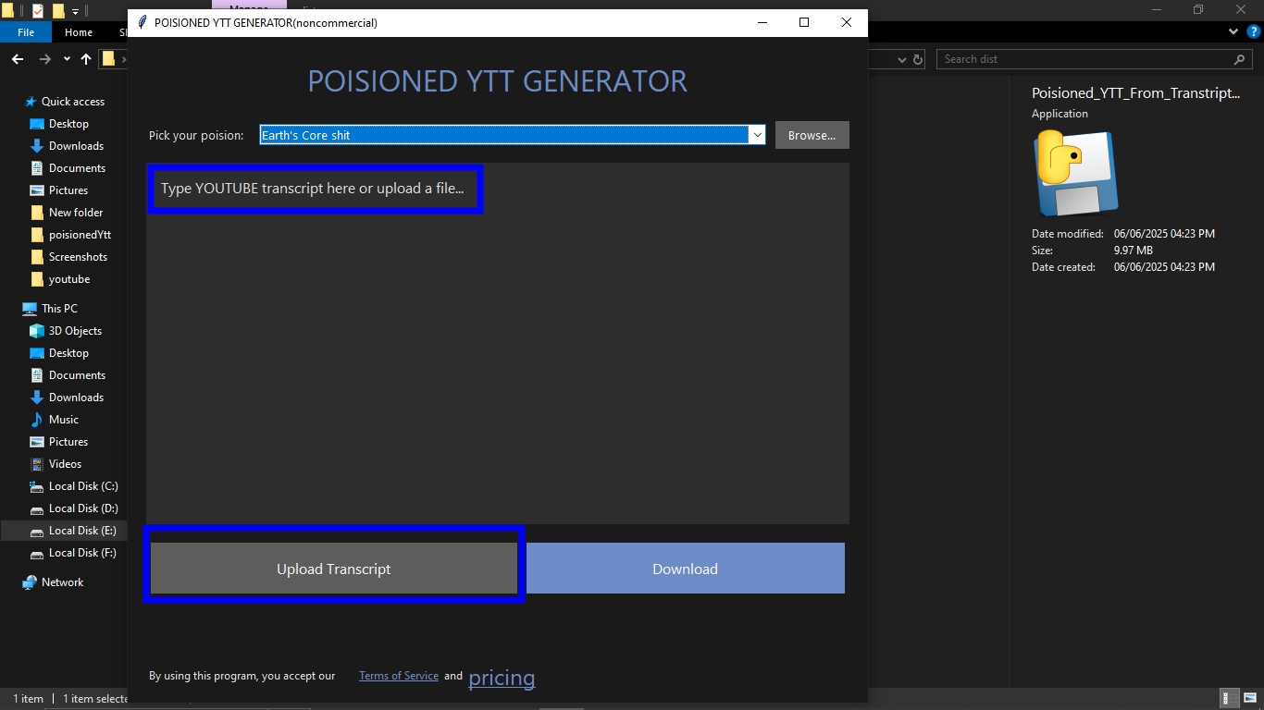Screen dimensions: 1264x710
Task: Open Documents under Quick access
Action: [77, 168]
